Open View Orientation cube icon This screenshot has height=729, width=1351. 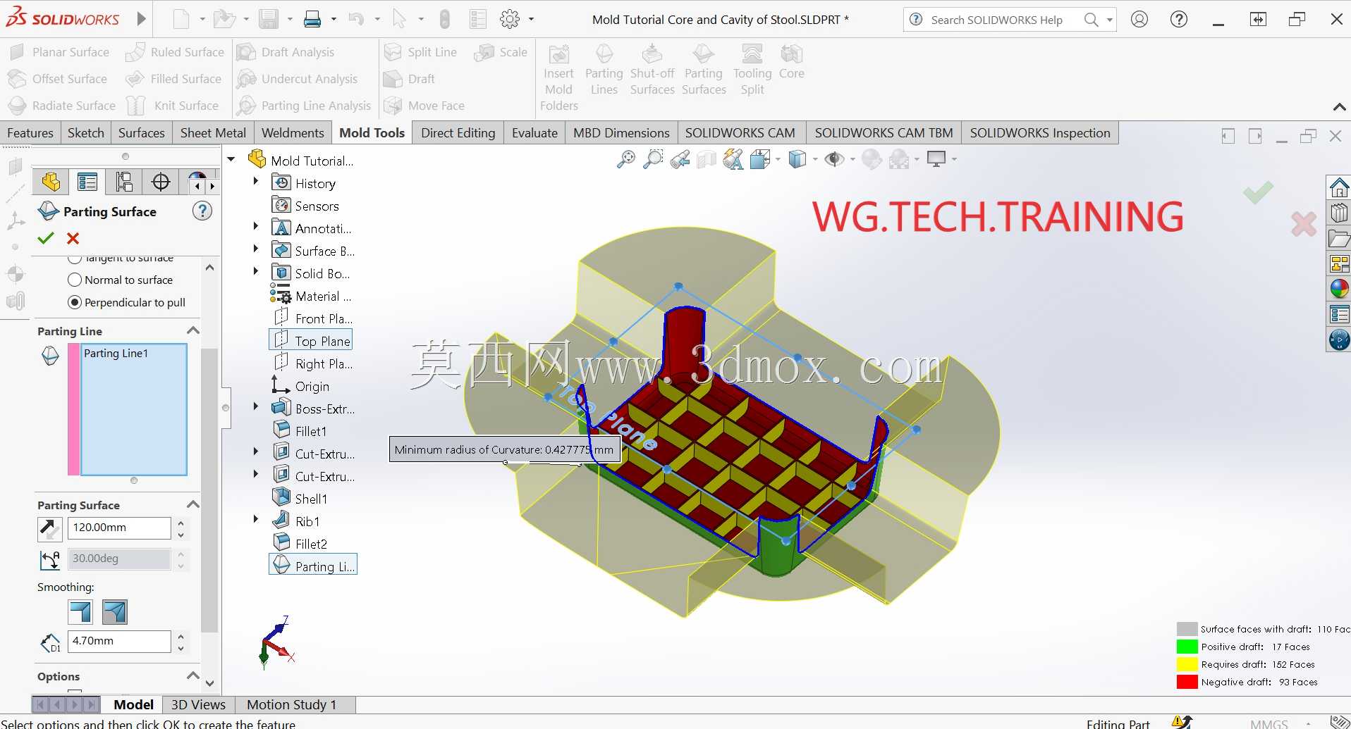tap(759, 159)
